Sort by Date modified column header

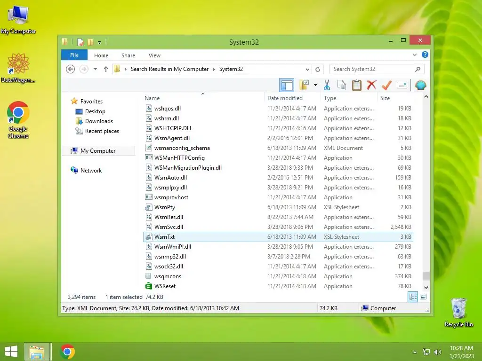(292, 98)
